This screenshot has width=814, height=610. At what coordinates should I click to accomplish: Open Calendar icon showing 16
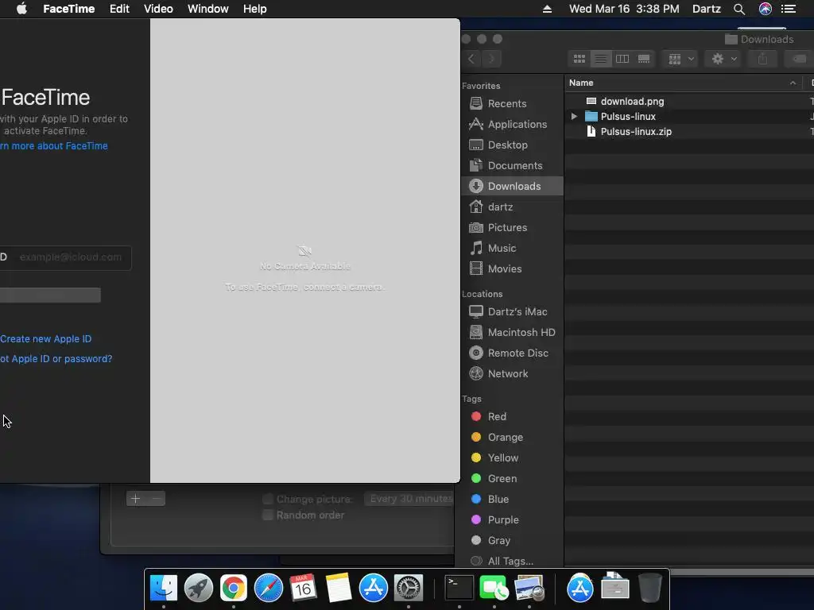[303, 588]
